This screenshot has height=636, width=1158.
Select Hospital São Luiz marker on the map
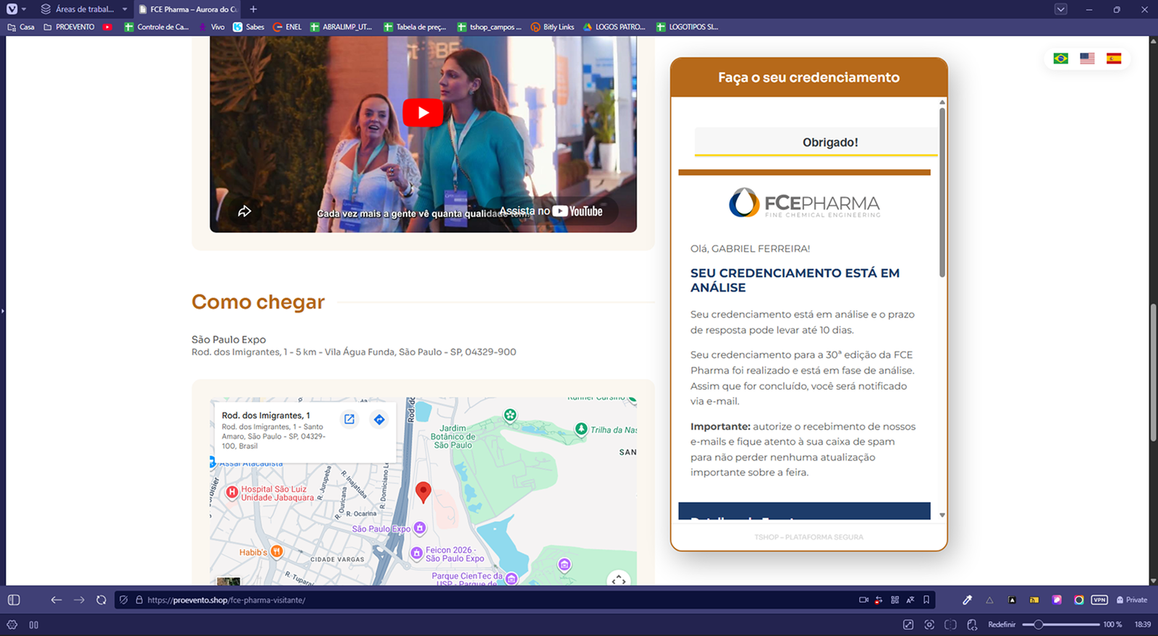232,493
